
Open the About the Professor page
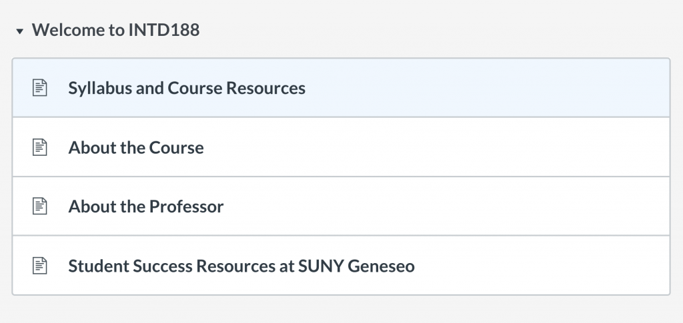click(146, 206)
